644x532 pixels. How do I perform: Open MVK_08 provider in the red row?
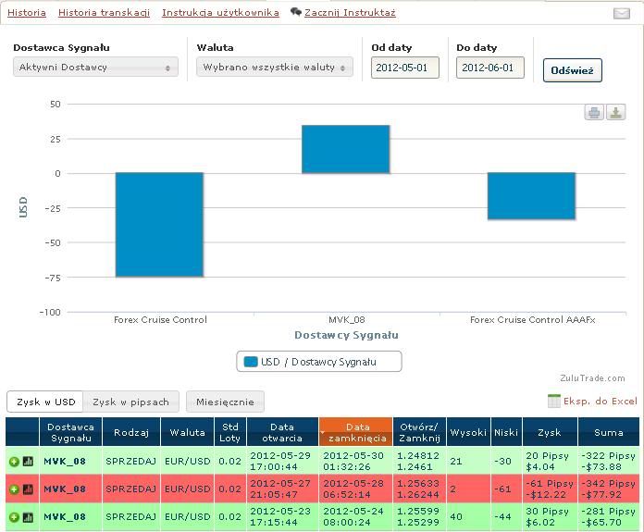65,489
